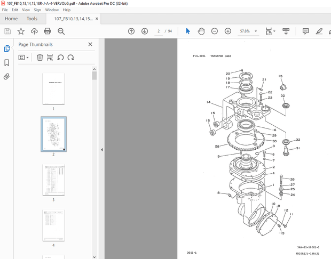Open thumbnail panel options menu
The height and width of the screenshot is (259, 331).
[23, 58]
